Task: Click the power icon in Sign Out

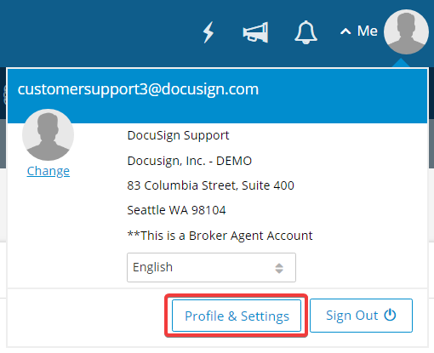Action: pos(390,315)
